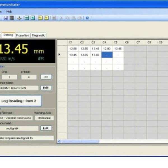Click row 2 cell 13.40 in C3

coord(95,55)
